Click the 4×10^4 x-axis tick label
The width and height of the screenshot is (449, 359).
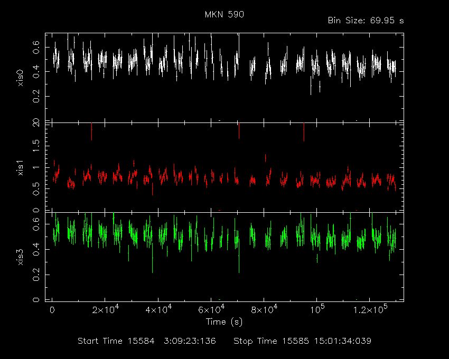pyautogui.click(x=158, y=309)
